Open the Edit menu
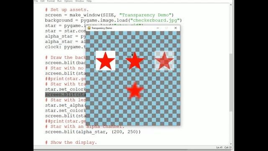The image size is (268, 151). click(42, 1)
